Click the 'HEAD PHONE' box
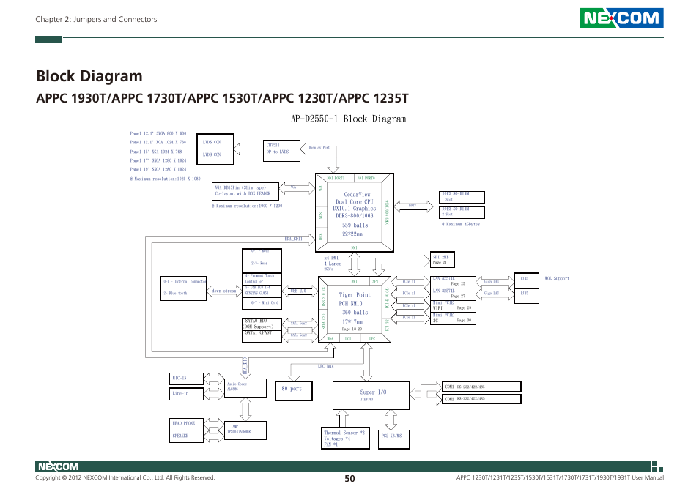The image size is (699, 492). click(x=186, y=424)
